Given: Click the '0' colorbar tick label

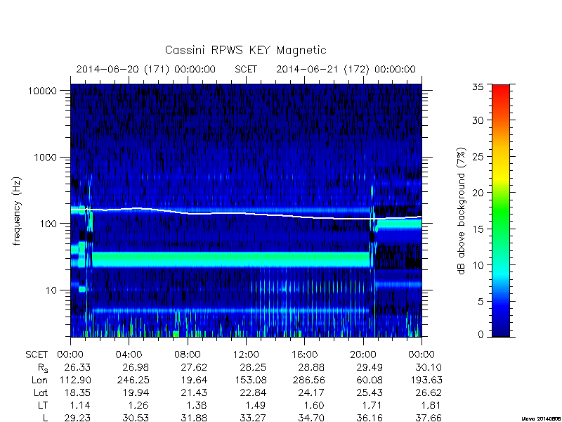Looking at the screenshot, I should click(481, 335).
